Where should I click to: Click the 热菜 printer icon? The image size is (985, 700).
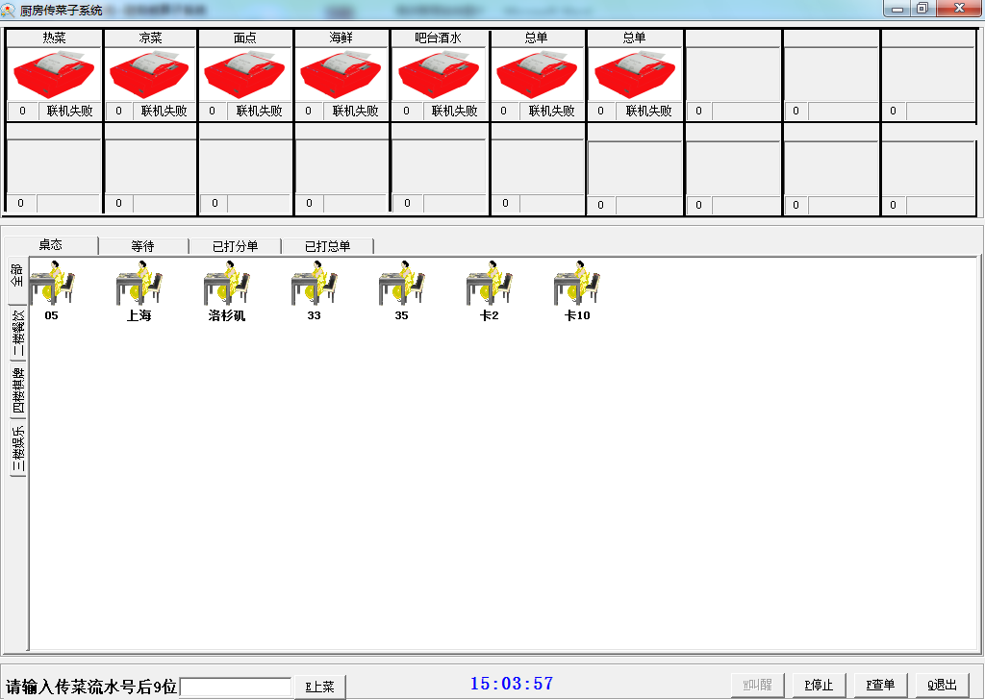[x=54, y=74]
